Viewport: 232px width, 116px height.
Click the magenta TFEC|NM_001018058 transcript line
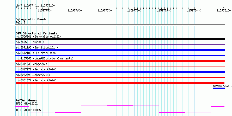coord(120,112)
